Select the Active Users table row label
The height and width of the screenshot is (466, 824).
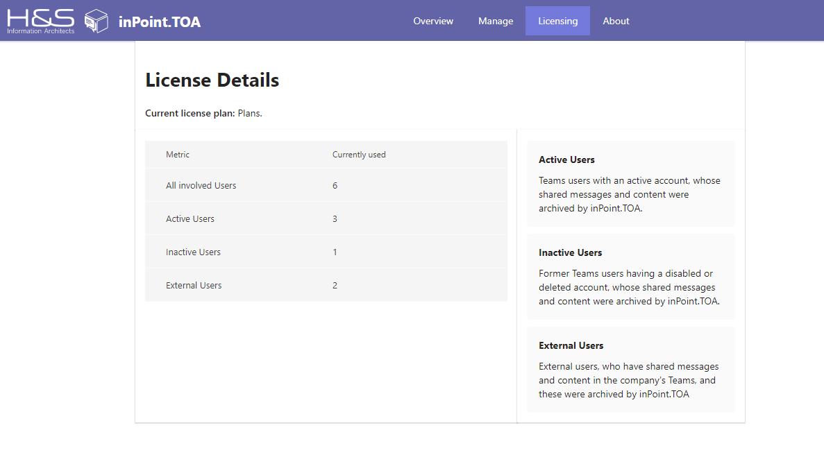[190, 219]
